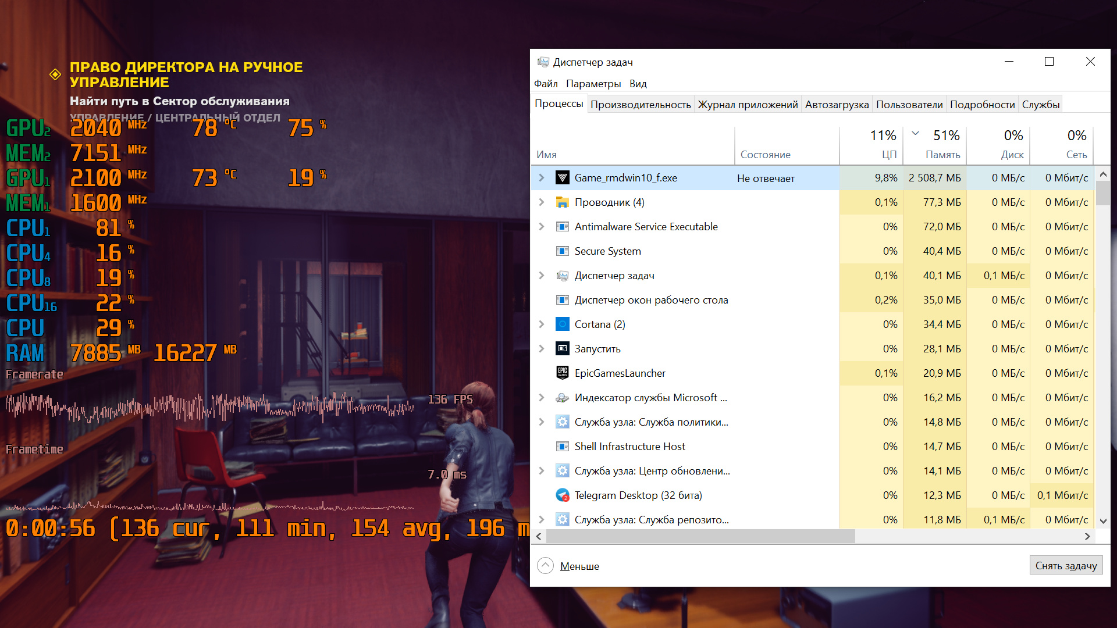Expand the Центр обновления service group
The image size is (1117, 628).
pyautogui.click(x=542, y=471)
